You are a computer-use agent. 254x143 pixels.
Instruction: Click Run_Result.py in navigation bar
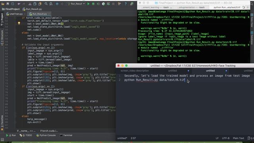[32, 9]
